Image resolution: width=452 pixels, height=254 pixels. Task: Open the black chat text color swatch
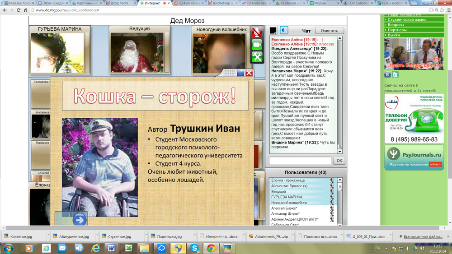273,30
